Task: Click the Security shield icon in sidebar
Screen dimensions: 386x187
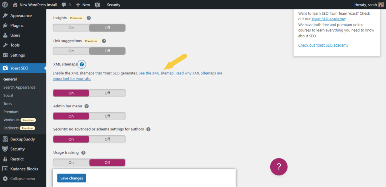Action: [5, 149]
